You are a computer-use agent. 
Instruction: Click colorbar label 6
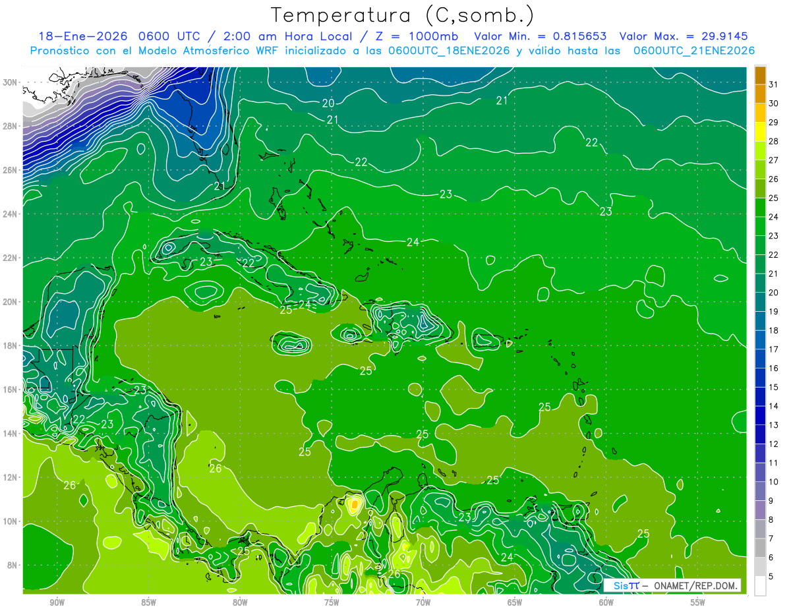pyautogui.click(x=771, y=557)
